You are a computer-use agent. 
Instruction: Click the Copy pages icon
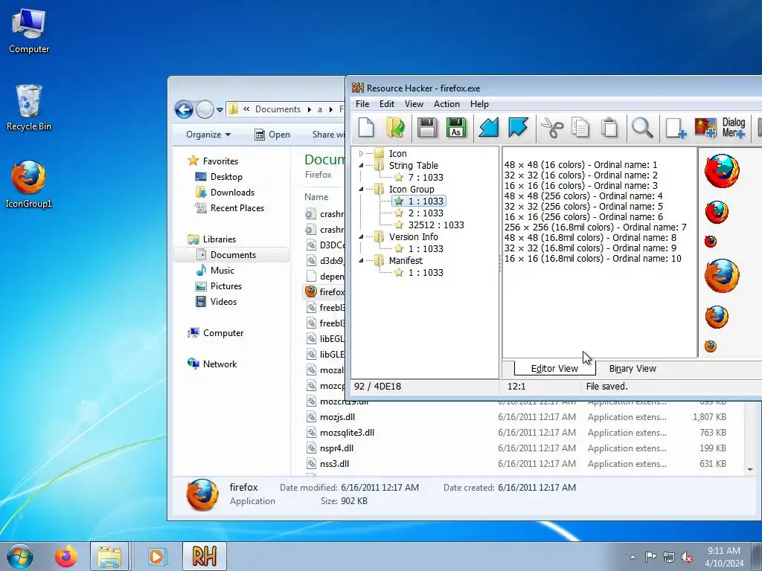(x=580, y=128)
